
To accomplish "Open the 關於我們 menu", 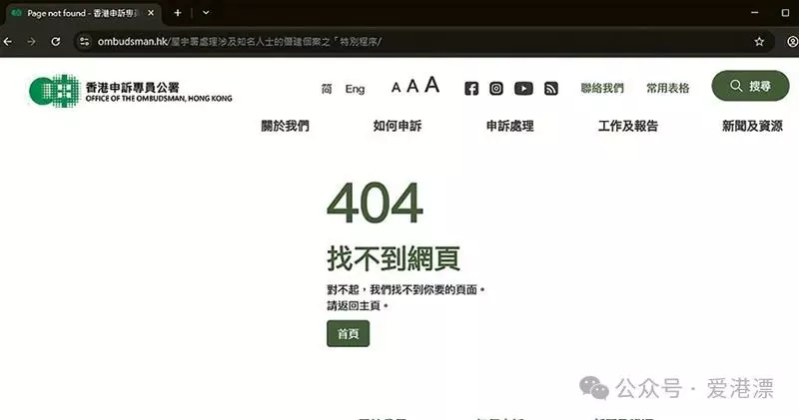I will tap(285, 126).
